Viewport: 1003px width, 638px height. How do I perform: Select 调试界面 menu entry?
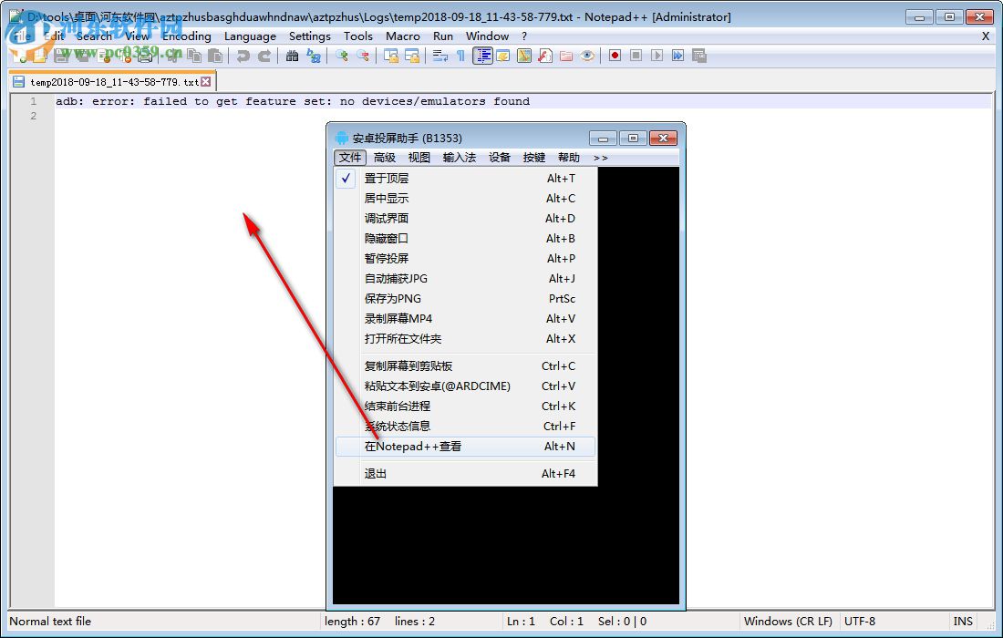[x=466, y=219]
